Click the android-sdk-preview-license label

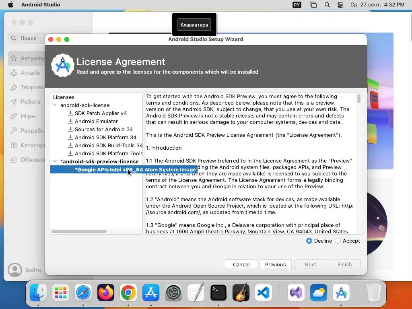click(99, 161)
